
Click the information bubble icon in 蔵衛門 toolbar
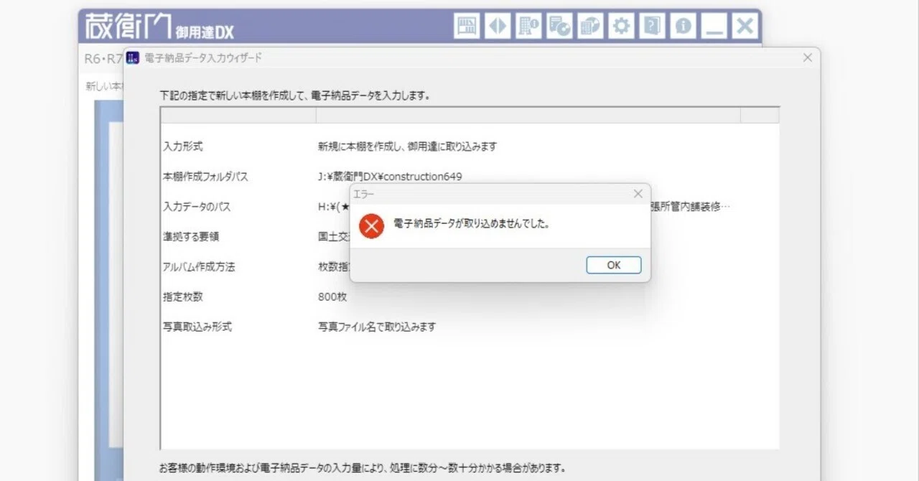pos(684,27)
